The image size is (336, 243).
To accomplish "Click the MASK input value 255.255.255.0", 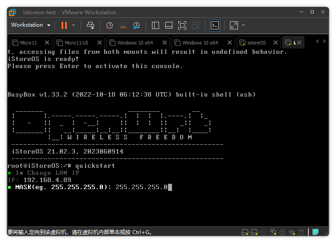I will pos(141,187).
